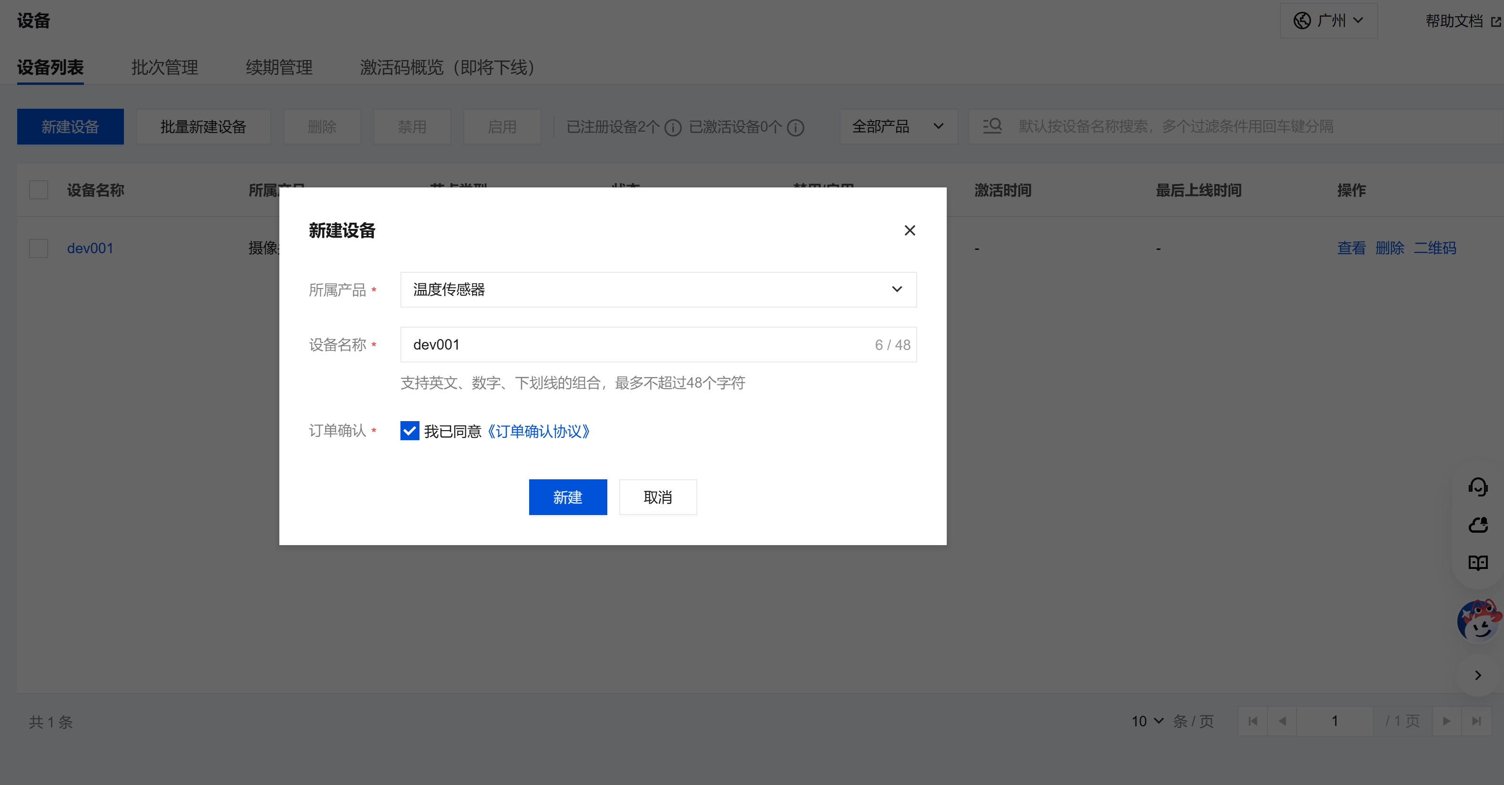This screenshot has height=785, width=1504.
Task: Switch to the 批次管理 tab
Action: click(164, 68)
